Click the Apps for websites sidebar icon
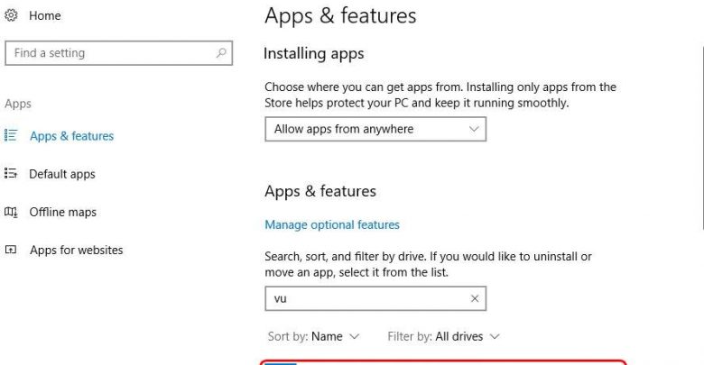 [12, 250]
